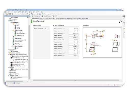Viewport: 132px width, 93px height.
Task: Open the Help menu
Action: (x=42, y=12)
